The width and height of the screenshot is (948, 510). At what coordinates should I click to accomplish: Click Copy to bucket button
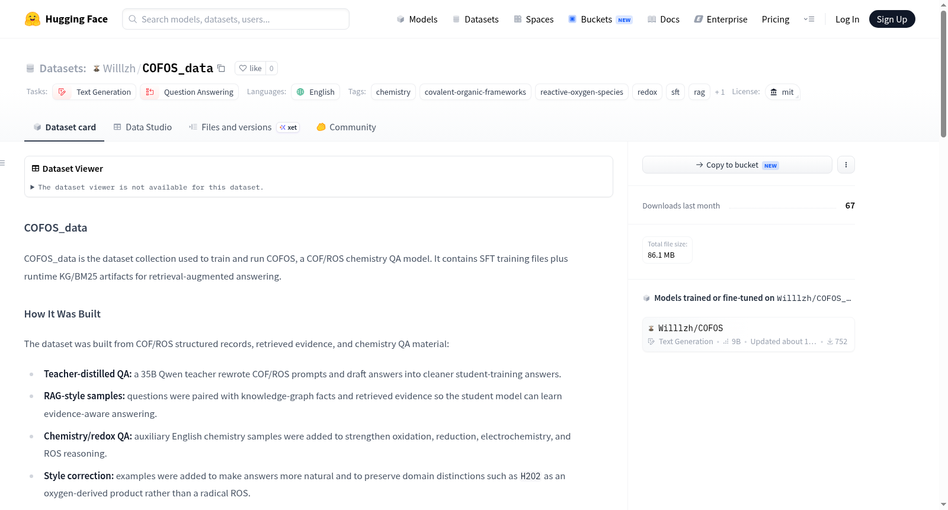point(737,165)
